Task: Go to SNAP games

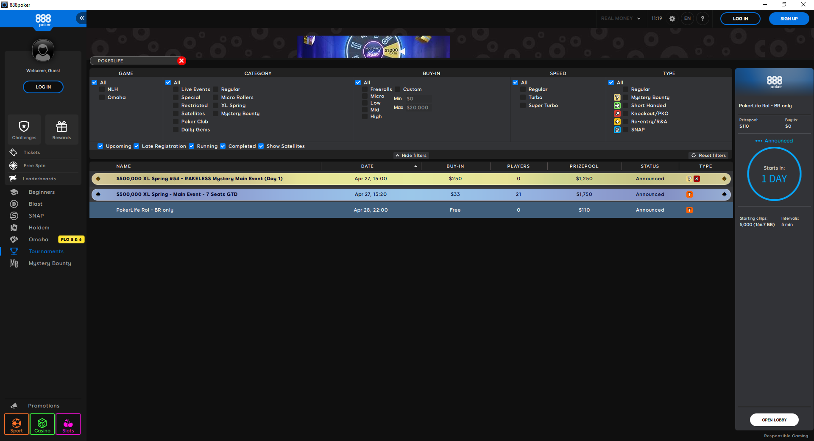Action: pyautogui.click(x=36, y=216)
